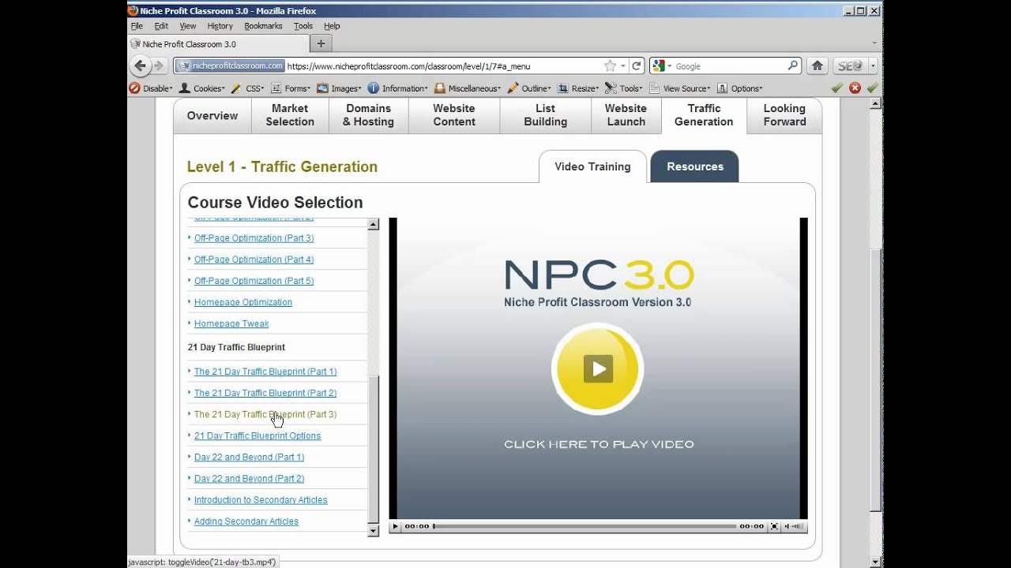Open the Disable menu in developer toolbar

point(151,88)
